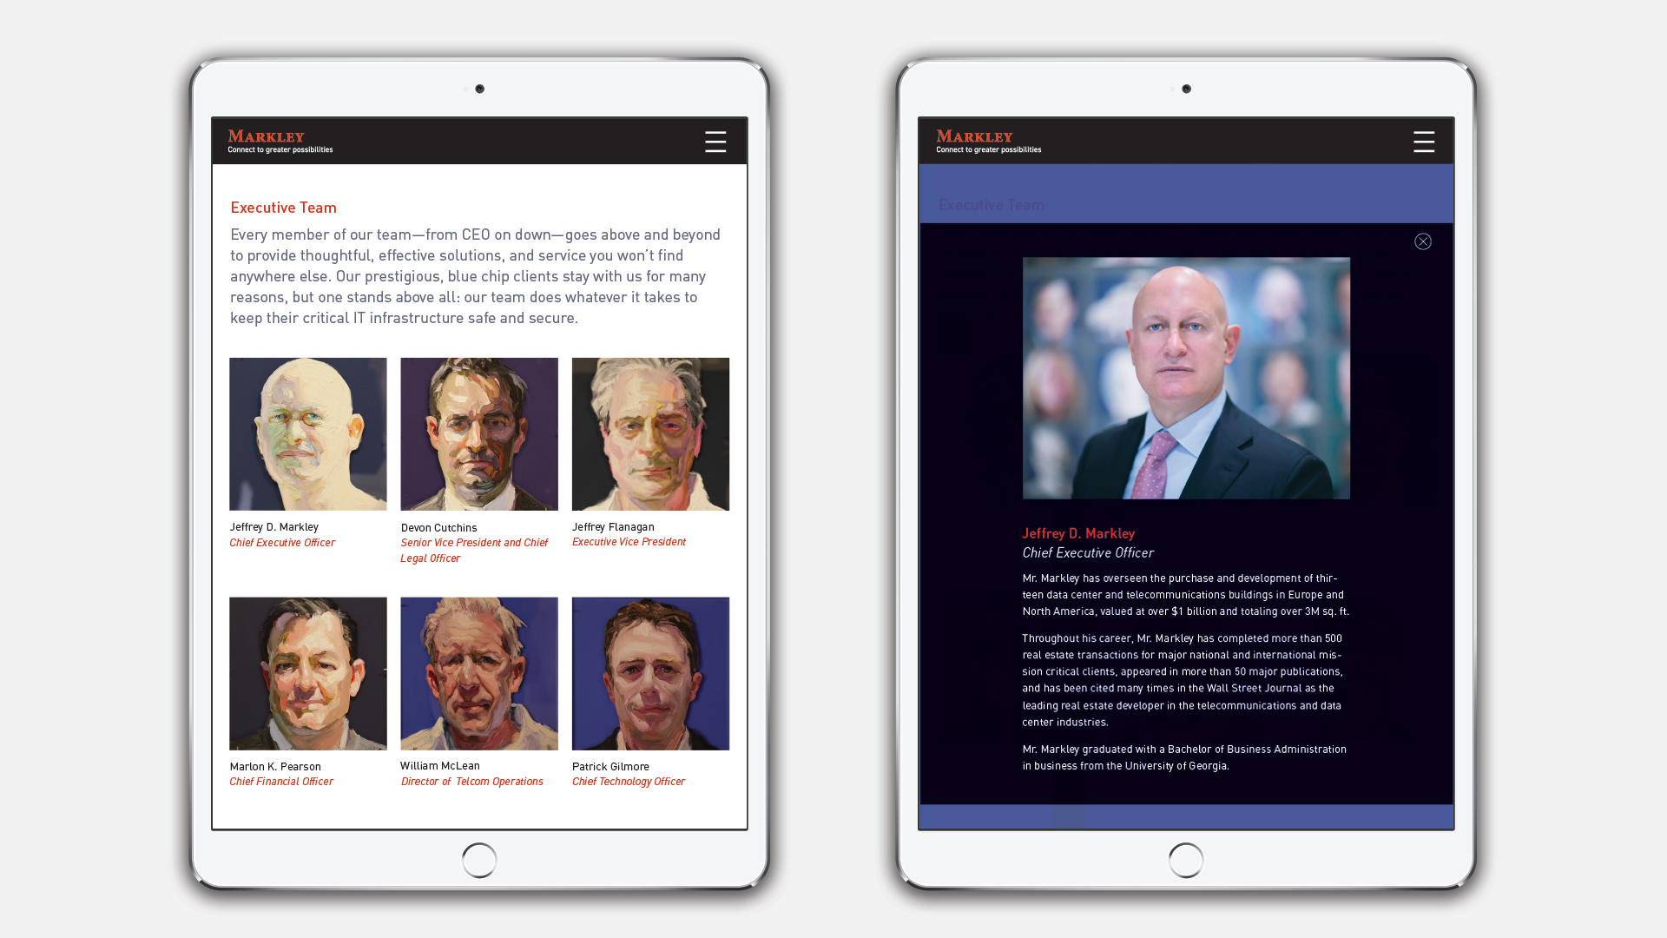Click the Markley logo on left tablet
This screenshot has height=938, width=1667.
click(x=267, y=136)
